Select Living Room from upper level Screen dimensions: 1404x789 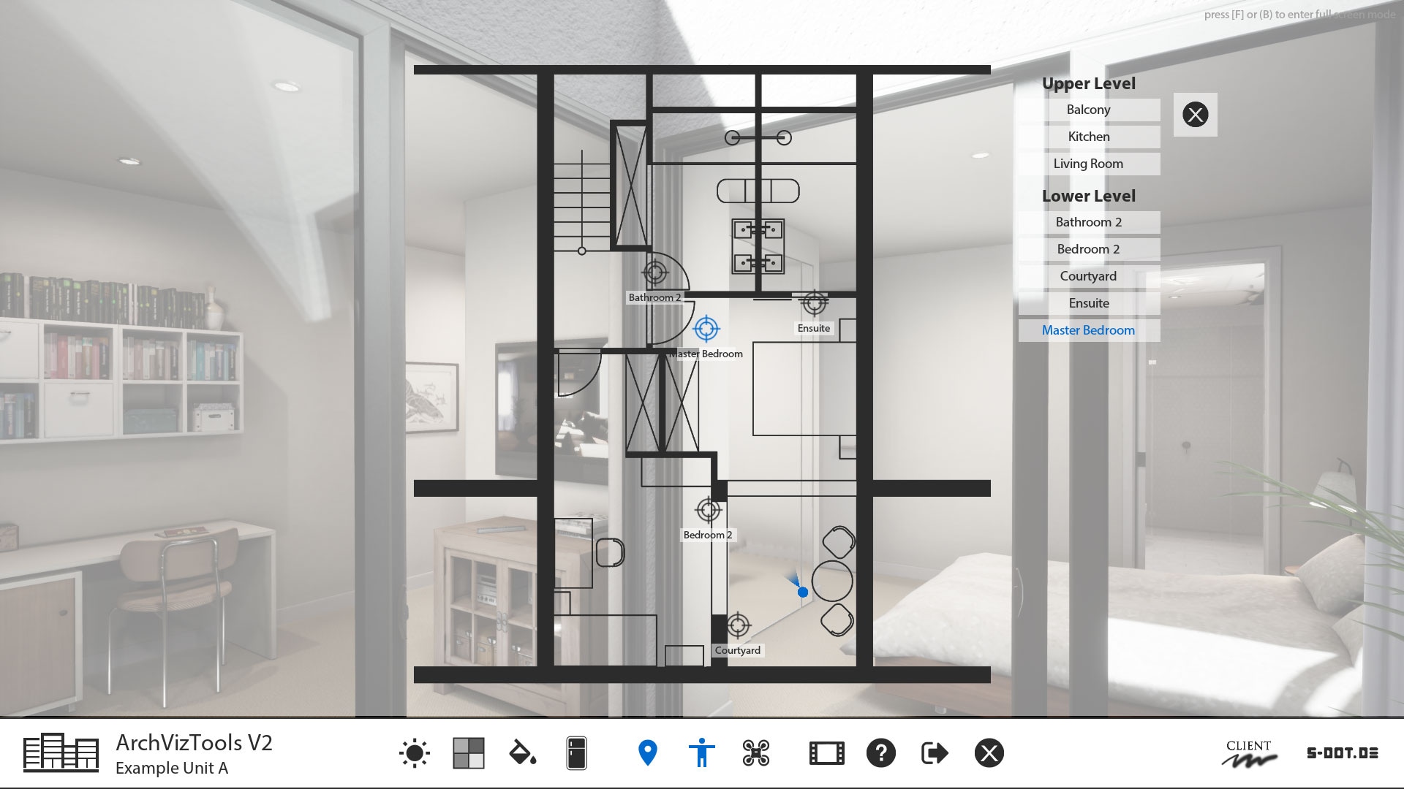1089,163
